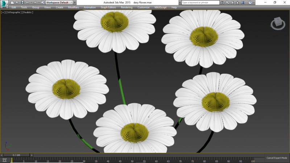Viewport: 290px width, 163px height.
Task: Restore down the application window
Action: click(275, 3)
